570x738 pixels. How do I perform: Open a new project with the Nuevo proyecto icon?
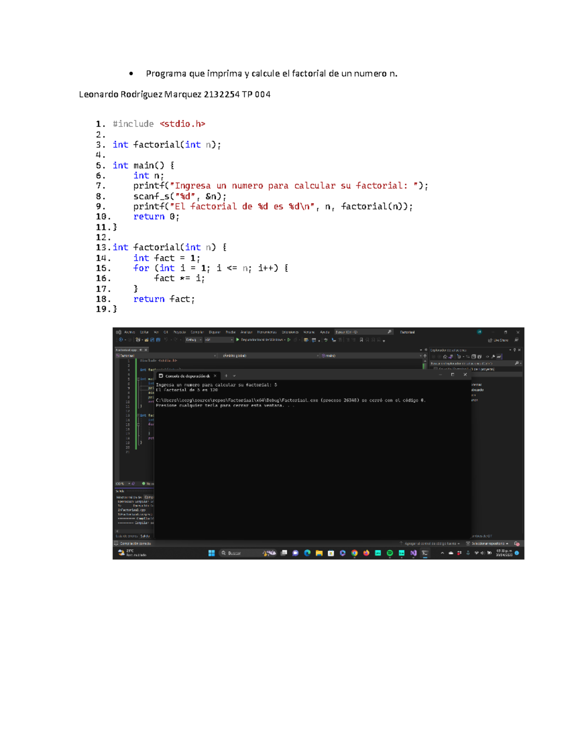tap(138, 340)
